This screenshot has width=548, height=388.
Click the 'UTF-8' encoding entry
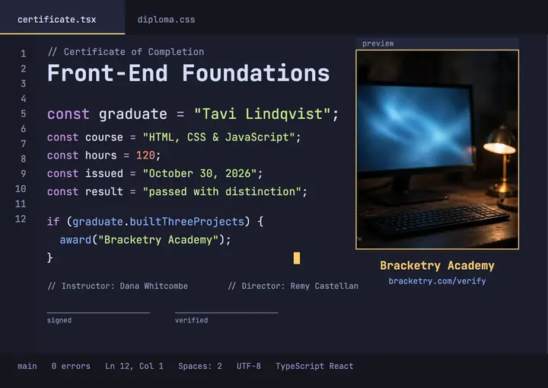248,366
